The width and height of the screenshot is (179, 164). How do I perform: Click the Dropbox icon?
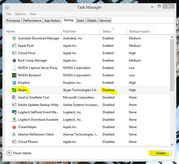click(x=14, y=83)
